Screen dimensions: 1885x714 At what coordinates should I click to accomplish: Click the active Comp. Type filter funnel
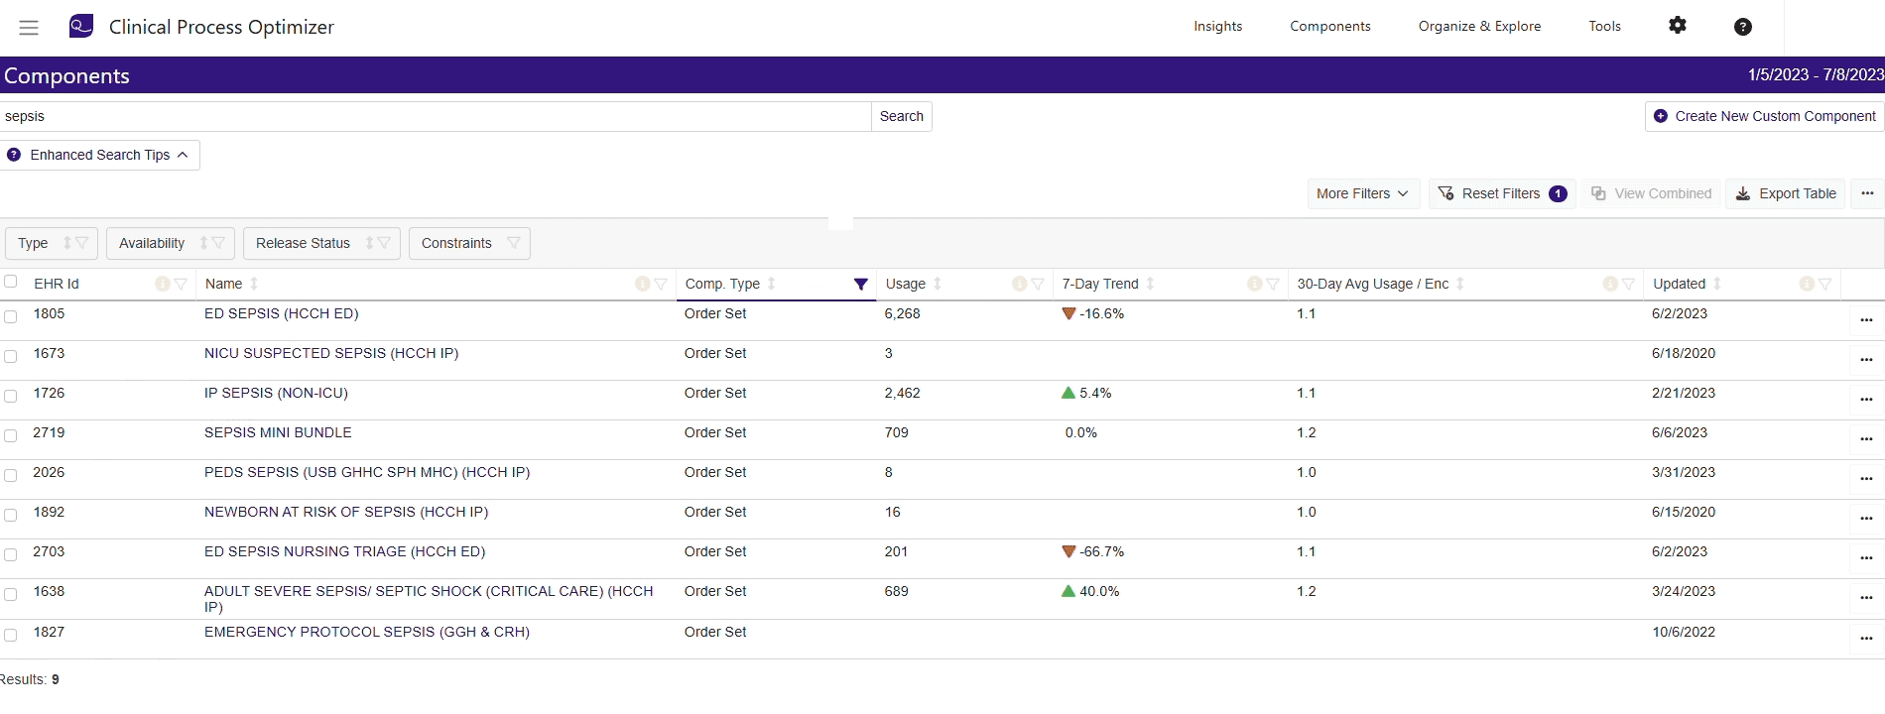pyautogui.click(x=860, y=285)
